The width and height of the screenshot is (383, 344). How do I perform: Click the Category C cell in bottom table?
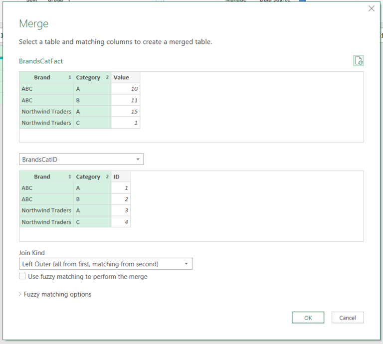point(92,222)
